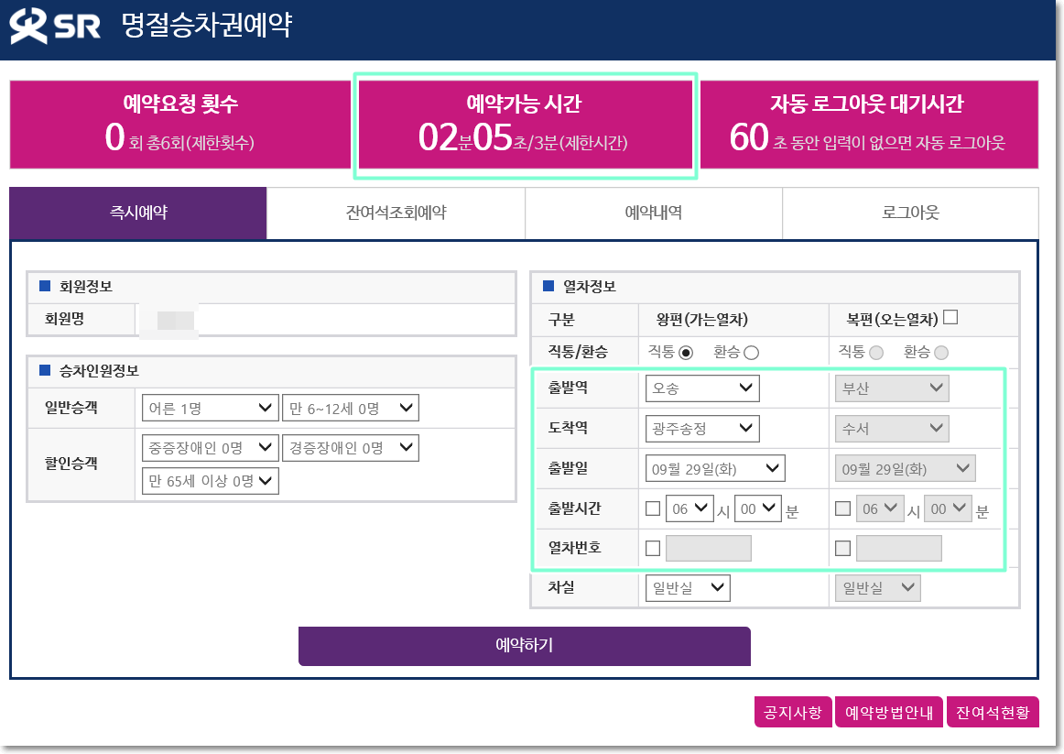This screenshot has height=754, width=1064.
Task: Click the 회원정보 section heading
Action: point(85,287)
